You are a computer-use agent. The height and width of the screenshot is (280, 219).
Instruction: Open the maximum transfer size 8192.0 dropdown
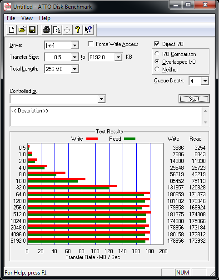(105, 57)
